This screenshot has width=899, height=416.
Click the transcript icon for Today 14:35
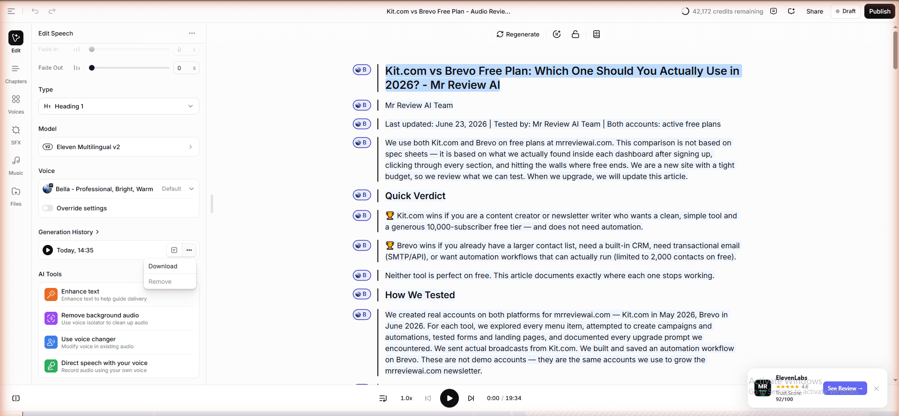click(174, 250)
